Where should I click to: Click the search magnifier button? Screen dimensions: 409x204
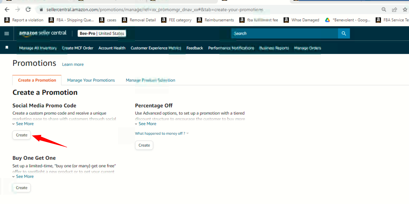344,33
